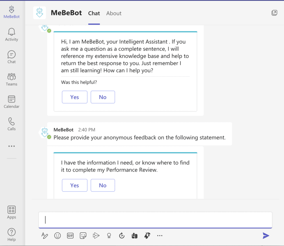The width and height of the screenshot is (284, 246).
Task: Open the sticker picker
Action: pyautogui.click(x=83, y=236)
